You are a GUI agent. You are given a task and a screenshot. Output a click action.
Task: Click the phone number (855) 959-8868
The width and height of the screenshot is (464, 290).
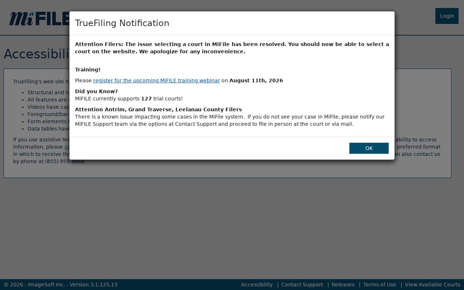[65, 161]
